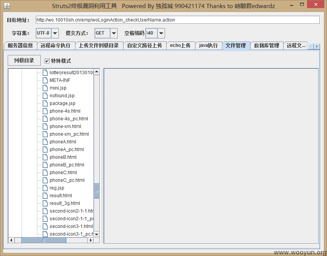Select the second-icon2-1-1_pc entry
The width and height of the screenshot is (327, 256).
point(72,219)
